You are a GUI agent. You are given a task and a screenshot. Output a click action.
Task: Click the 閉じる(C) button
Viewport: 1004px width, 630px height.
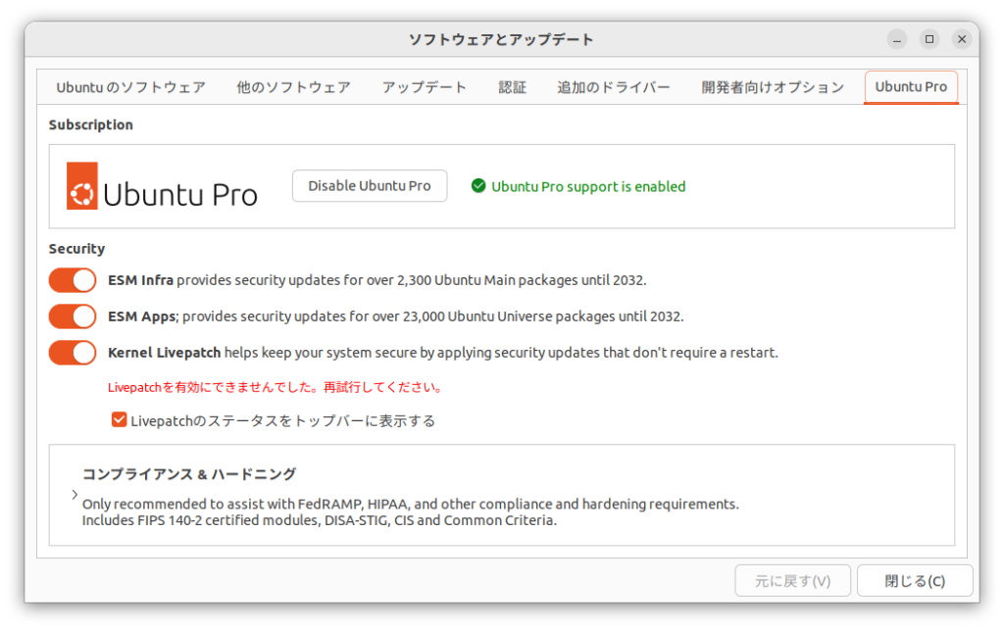915,581
